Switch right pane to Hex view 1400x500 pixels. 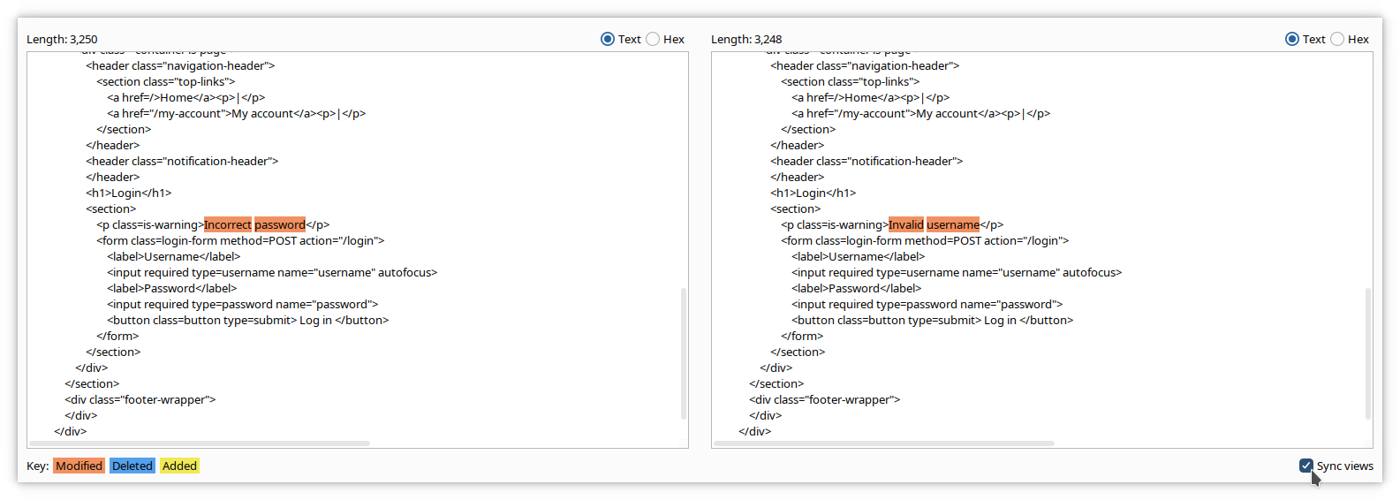(1337, 39)
